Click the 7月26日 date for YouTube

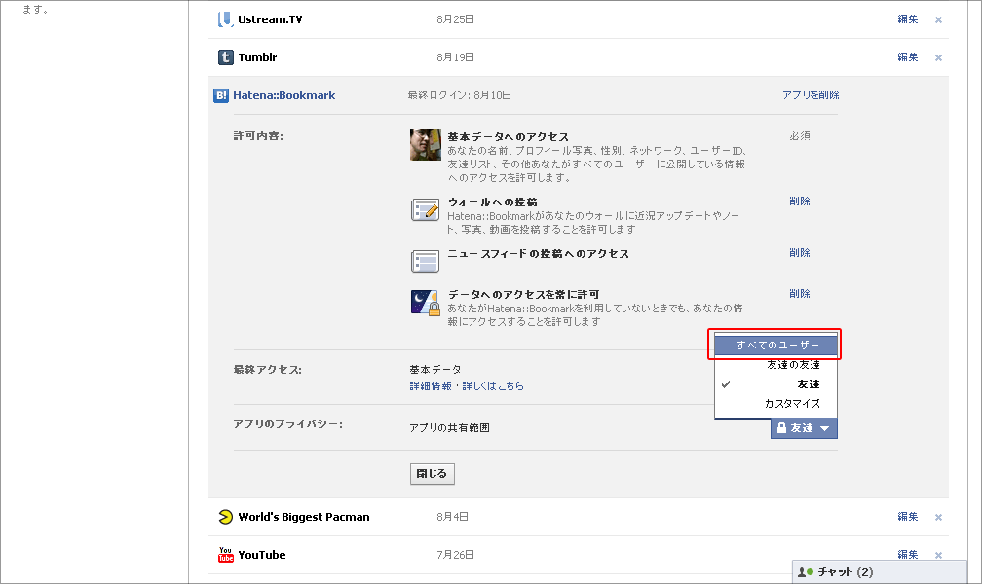click(x=455, y=555)
